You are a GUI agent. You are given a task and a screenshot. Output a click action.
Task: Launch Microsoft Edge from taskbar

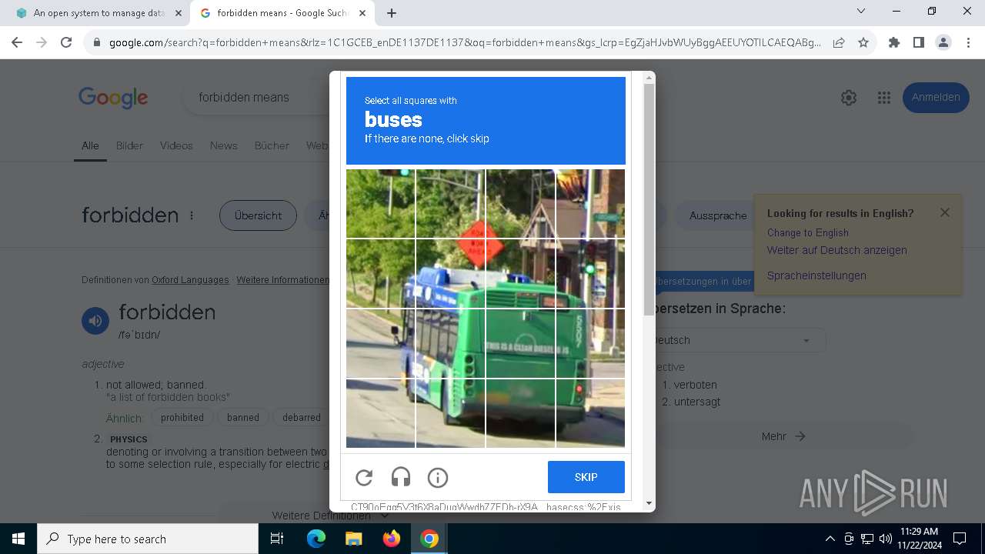(x=316, y=539)
